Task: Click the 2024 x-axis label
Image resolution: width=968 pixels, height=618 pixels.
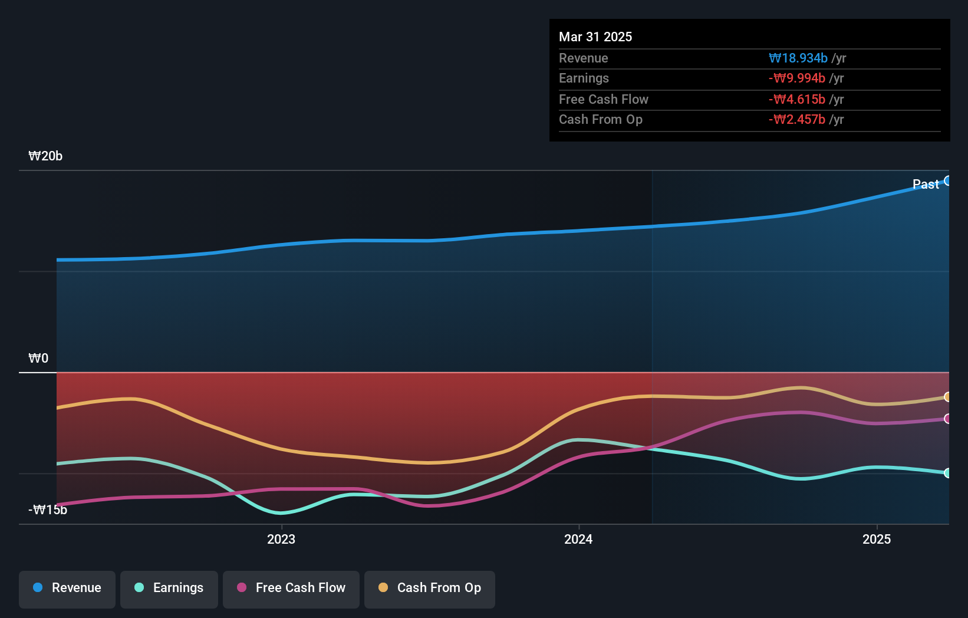Action: coord(578,539)
